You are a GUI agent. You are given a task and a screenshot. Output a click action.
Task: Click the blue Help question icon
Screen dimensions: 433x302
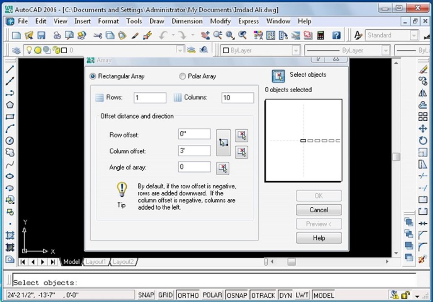coord(336,35)
